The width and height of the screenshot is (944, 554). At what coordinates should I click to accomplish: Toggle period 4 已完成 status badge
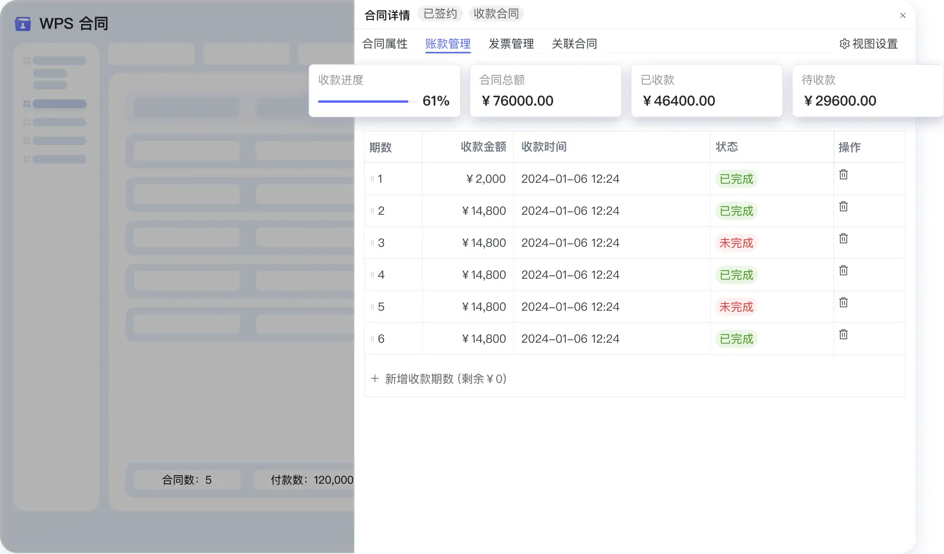coord(737,275)
